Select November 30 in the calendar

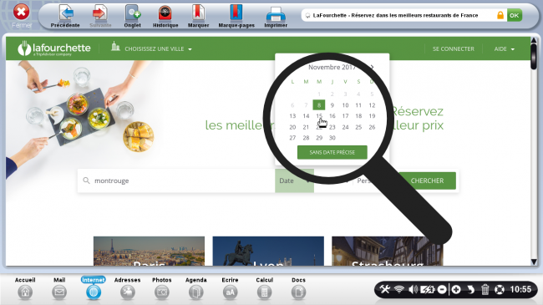coord(332,138)
